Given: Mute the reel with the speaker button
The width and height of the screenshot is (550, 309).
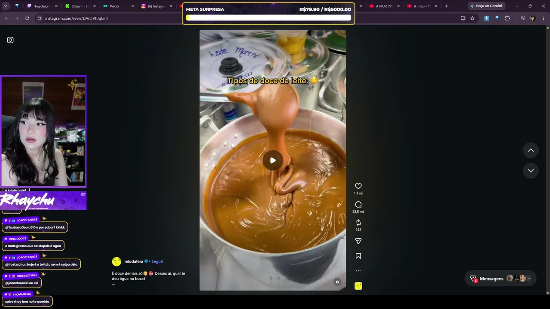Looking at the screenshot, I should coord(337,282).
